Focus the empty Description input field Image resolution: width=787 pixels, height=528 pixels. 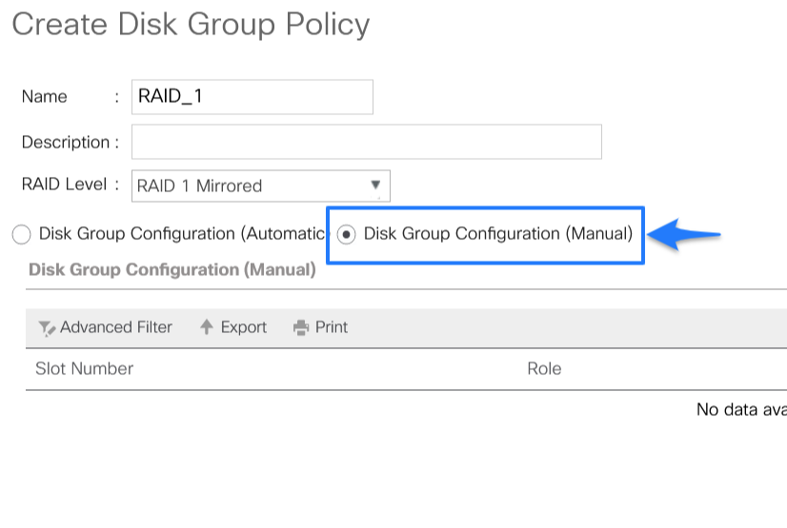(366, 142)
